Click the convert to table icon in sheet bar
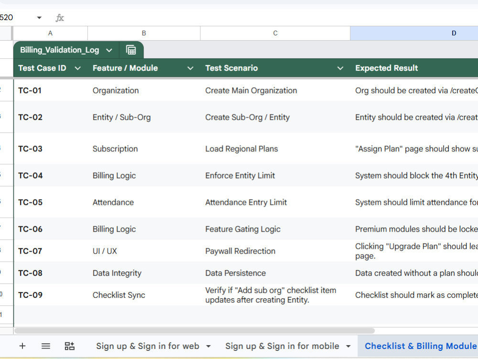478x359 pixels. pyautogui.click(x=69, y=346)
